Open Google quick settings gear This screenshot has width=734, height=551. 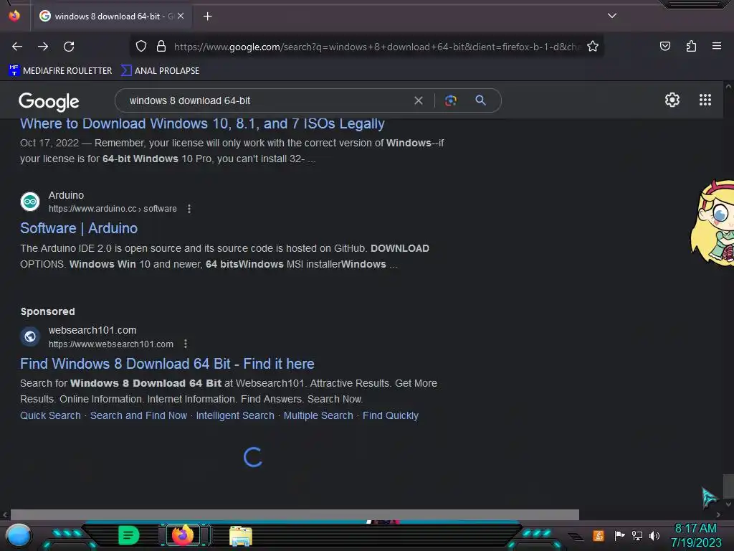672,100
